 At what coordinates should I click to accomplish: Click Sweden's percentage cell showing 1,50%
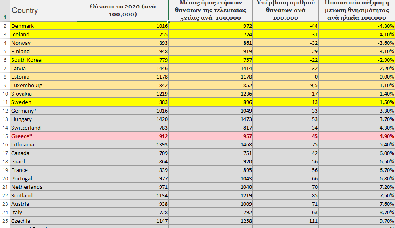(x=356, y=102)
